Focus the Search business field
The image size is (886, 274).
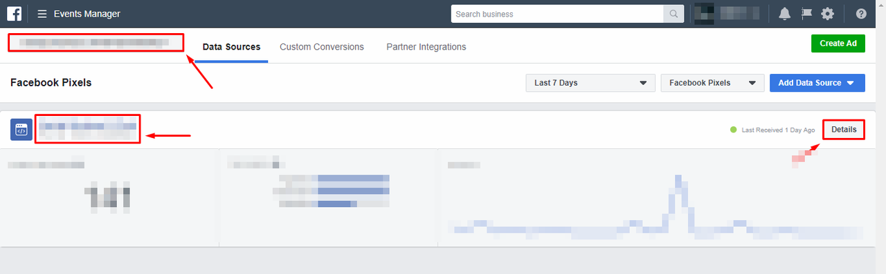(557, 14)
